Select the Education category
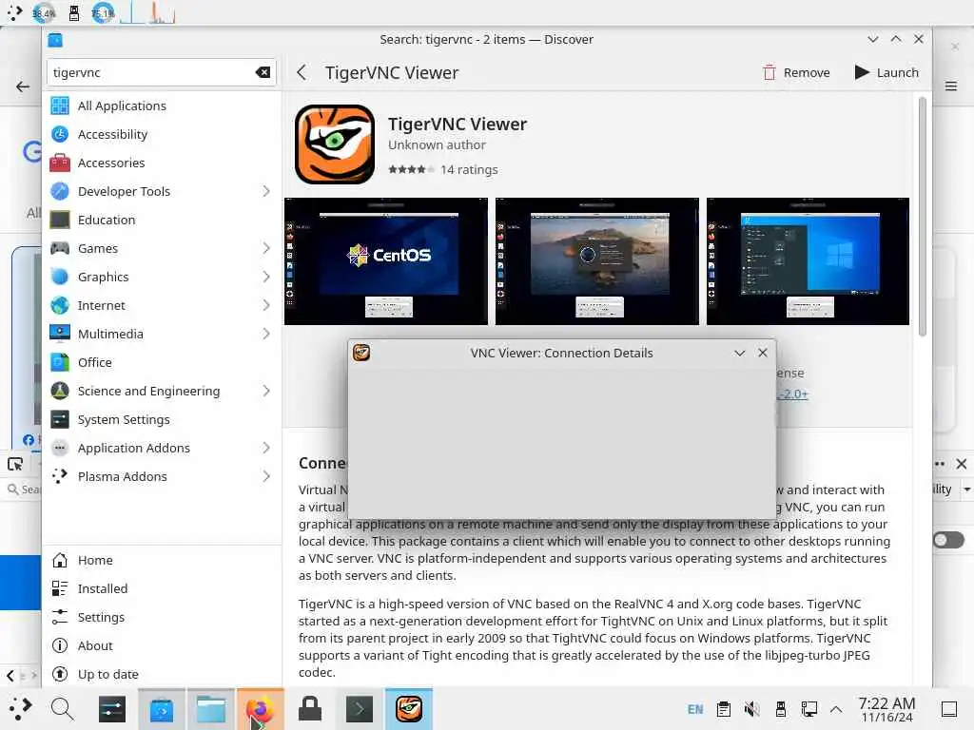Viewport: 974px width, 730px height. pyautogui.click(x=162, y=221)
